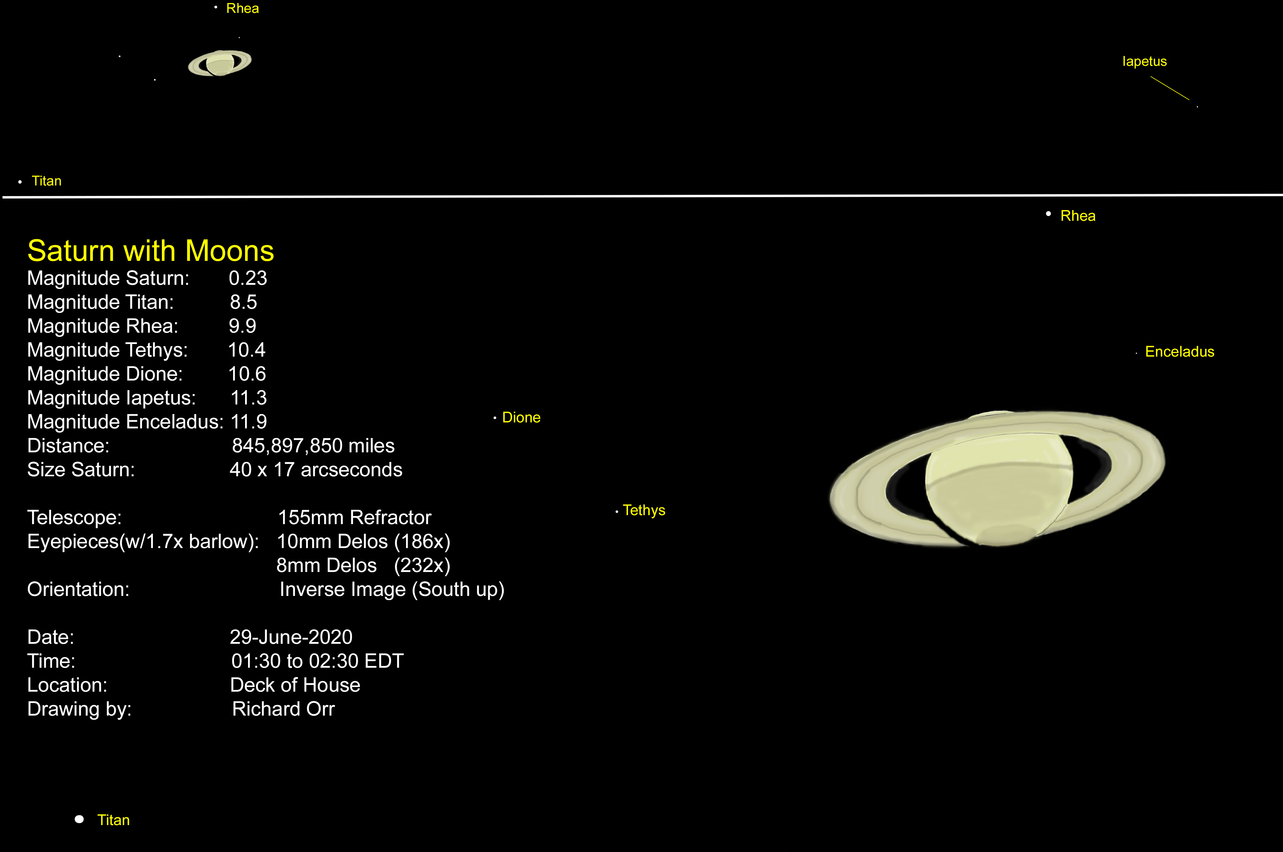Click the small Saturn thumbnail in wide-field strip

point(220,64)
